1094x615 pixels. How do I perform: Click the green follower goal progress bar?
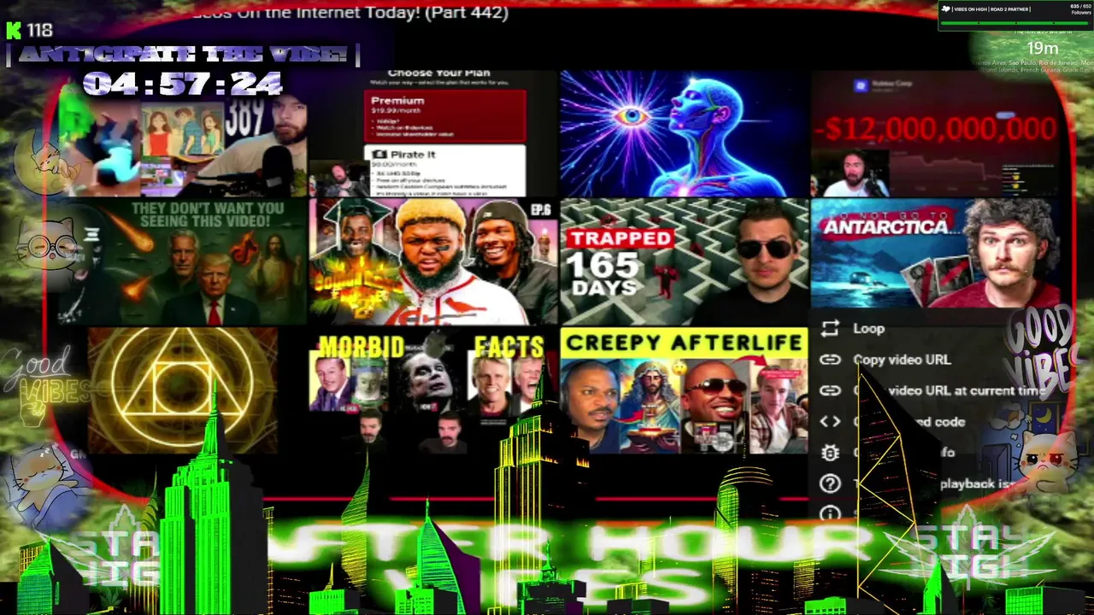(1015, 23)
